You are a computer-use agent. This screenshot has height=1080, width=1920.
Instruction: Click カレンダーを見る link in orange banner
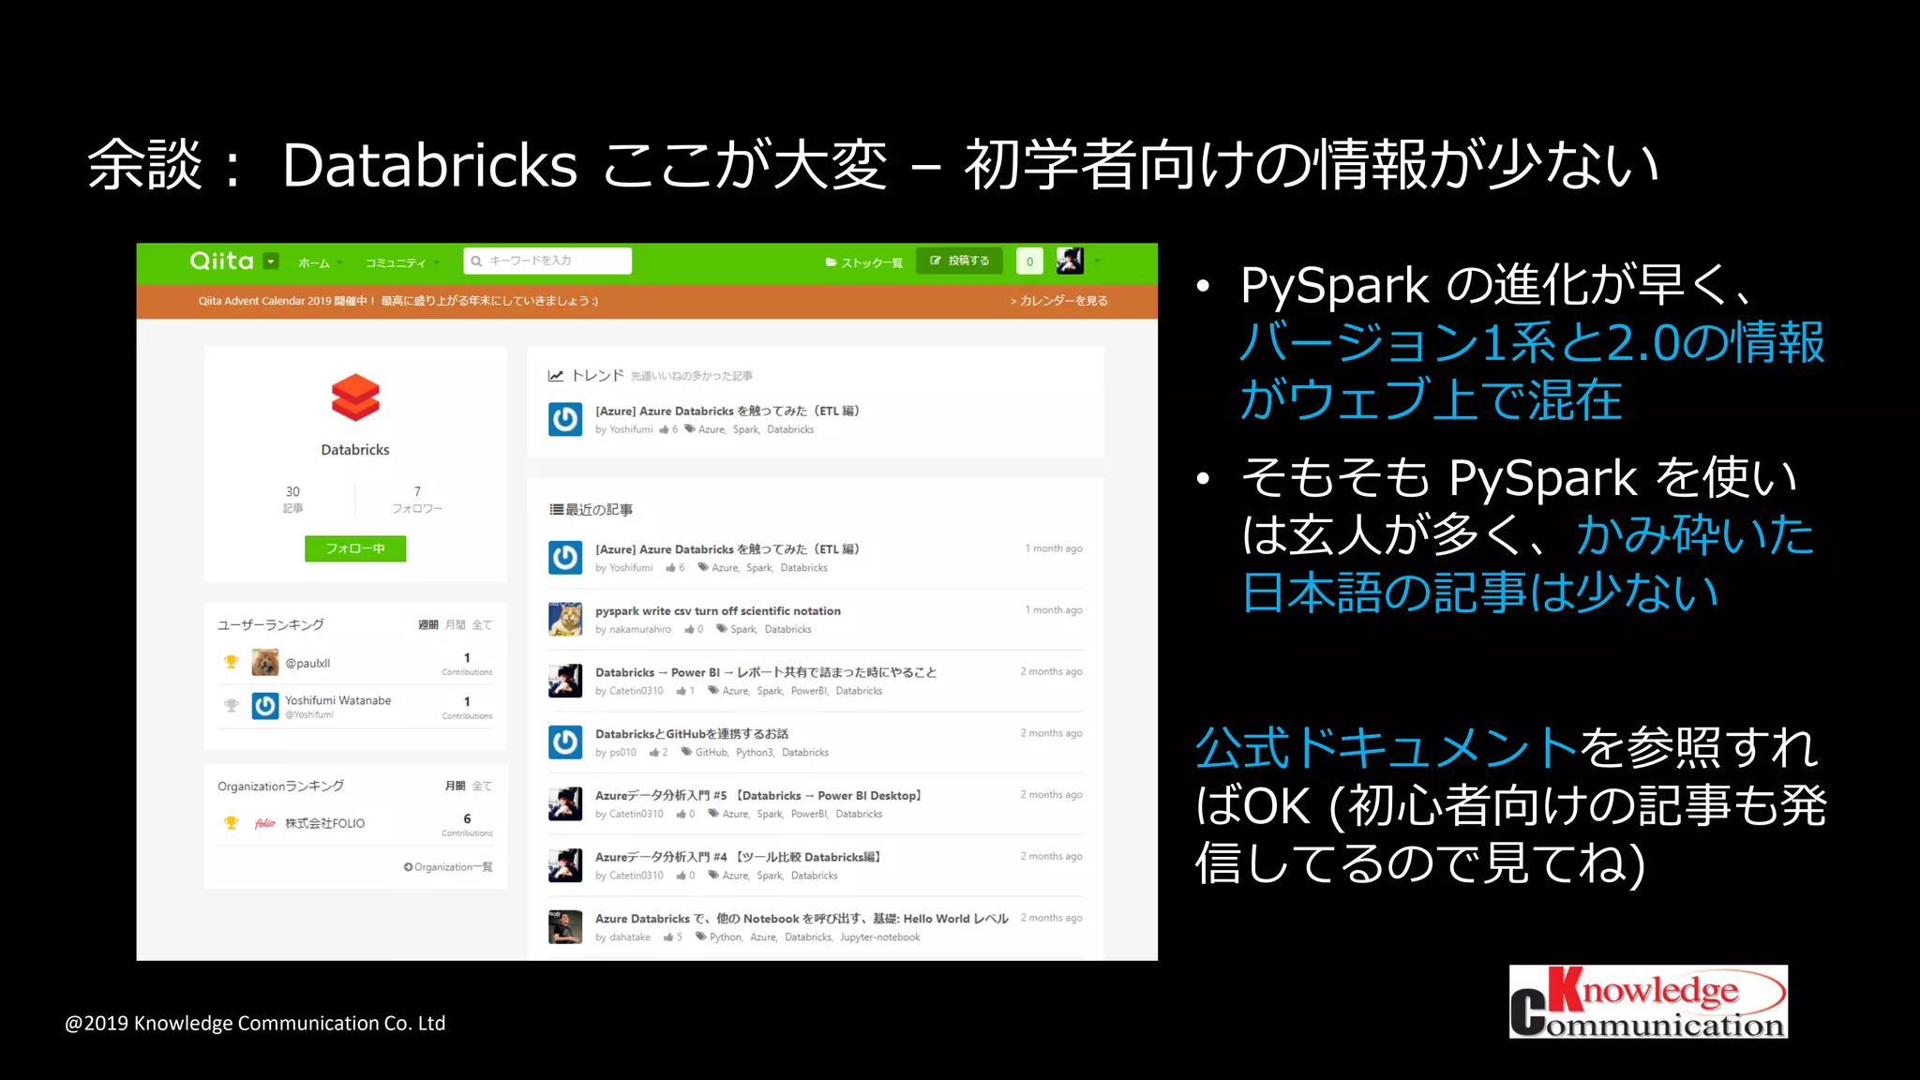click(1059, 301)
